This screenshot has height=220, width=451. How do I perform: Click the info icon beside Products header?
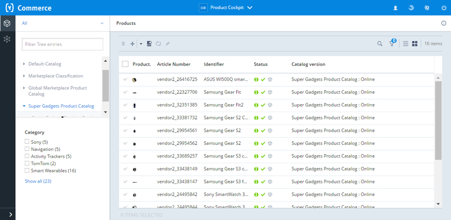click(x=443, y=23)
